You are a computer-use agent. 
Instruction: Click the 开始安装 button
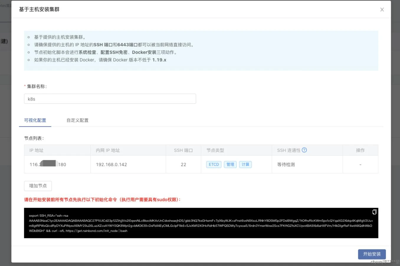coord(372,254)
